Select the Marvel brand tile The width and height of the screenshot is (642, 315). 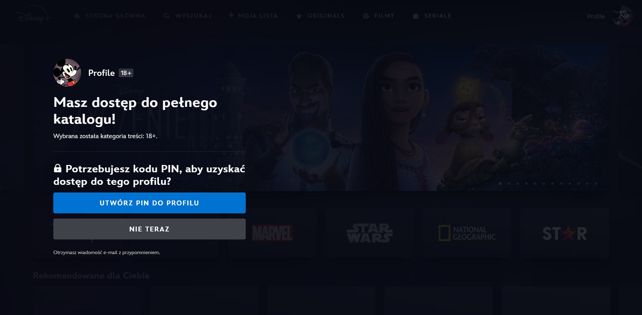pos(273,233)
